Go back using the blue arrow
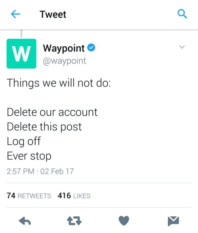 coord(15,14)
